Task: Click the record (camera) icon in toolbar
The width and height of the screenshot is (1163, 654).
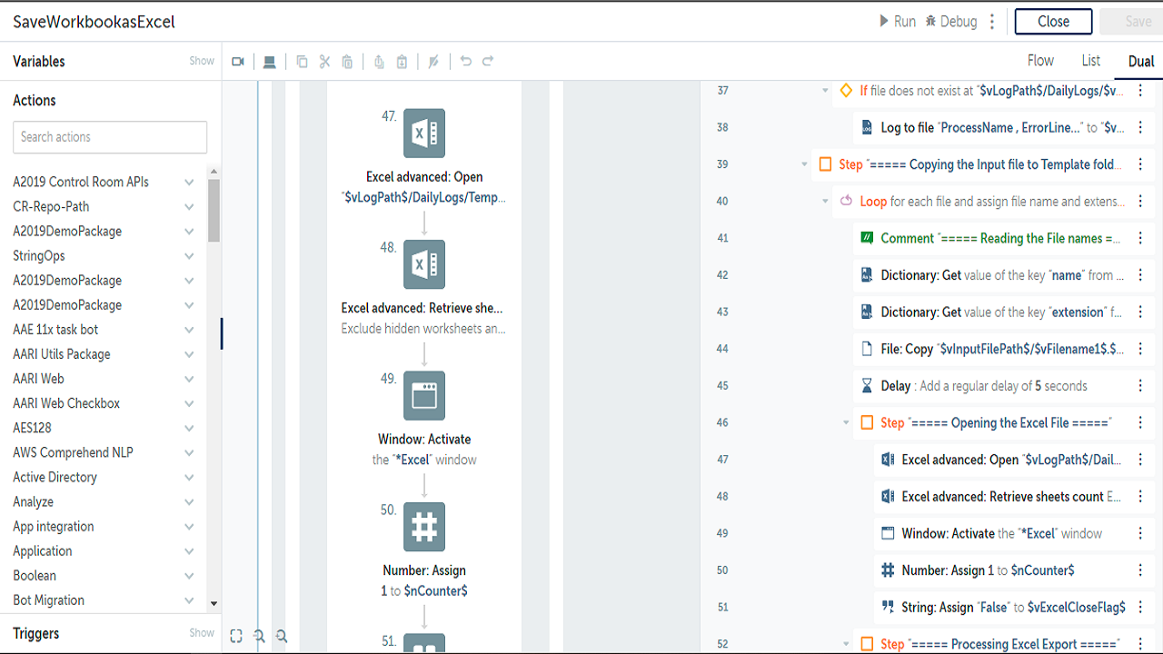Action: click(x=238, y=62)
